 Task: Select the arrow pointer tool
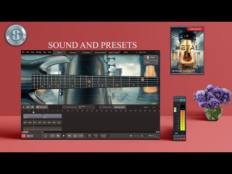(x=24, y=107)
